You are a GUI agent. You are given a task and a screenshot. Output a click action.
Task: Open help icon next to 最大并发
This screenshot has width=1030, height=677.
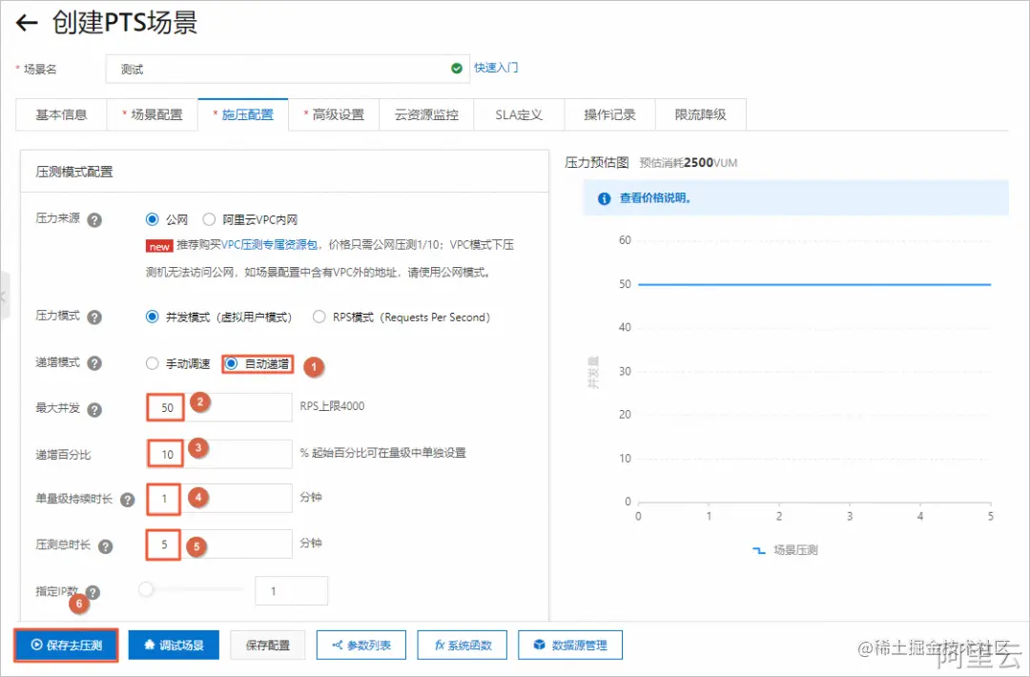click(x=94, y=410)
